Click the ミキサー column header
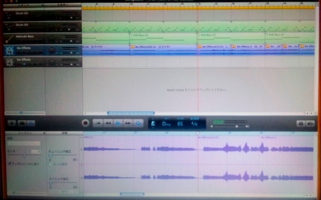 pos(63,5)
